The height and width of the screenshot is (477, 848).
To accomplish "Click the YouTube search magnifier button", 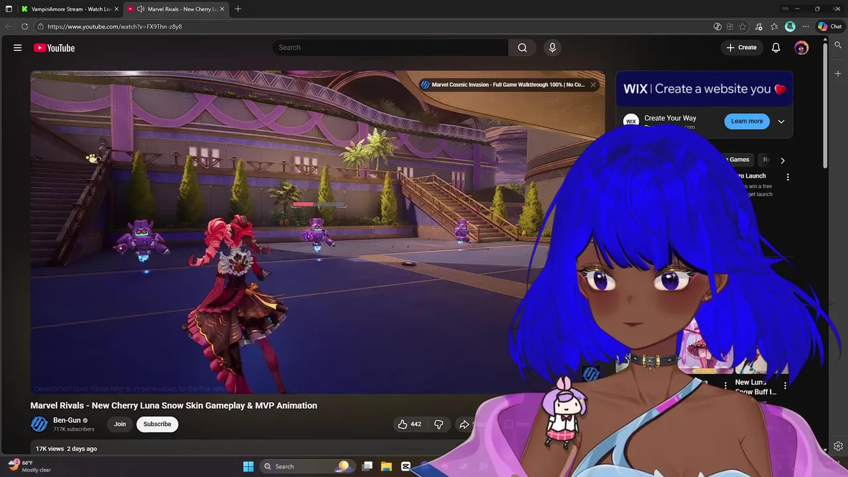I will (522, 48).
